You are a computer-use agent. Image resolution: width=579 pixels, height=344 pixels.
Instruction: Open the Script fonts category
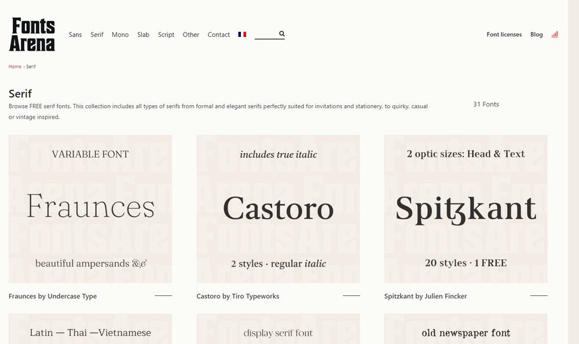(x=166, y=35)
